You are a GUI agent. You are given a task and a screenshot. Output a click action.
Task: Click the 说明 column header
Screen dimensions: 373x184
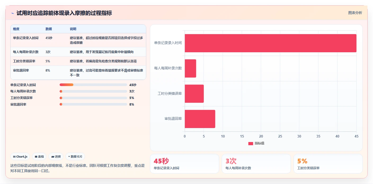pyautogui.click(x=73, y=29)
